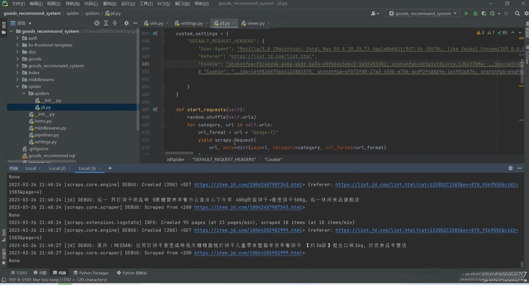Add a new terminal tab with plus

click(x=110, y=168)
